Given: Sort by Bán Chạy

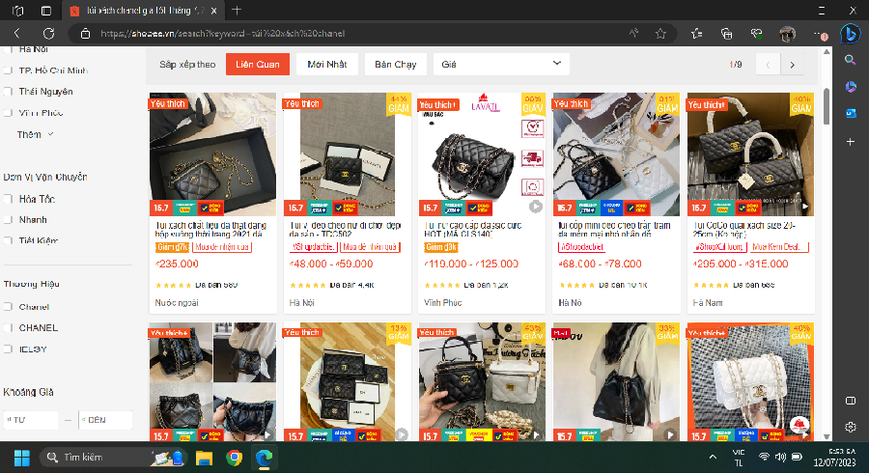Looking at the screenshot, I should tap(395, 65).
